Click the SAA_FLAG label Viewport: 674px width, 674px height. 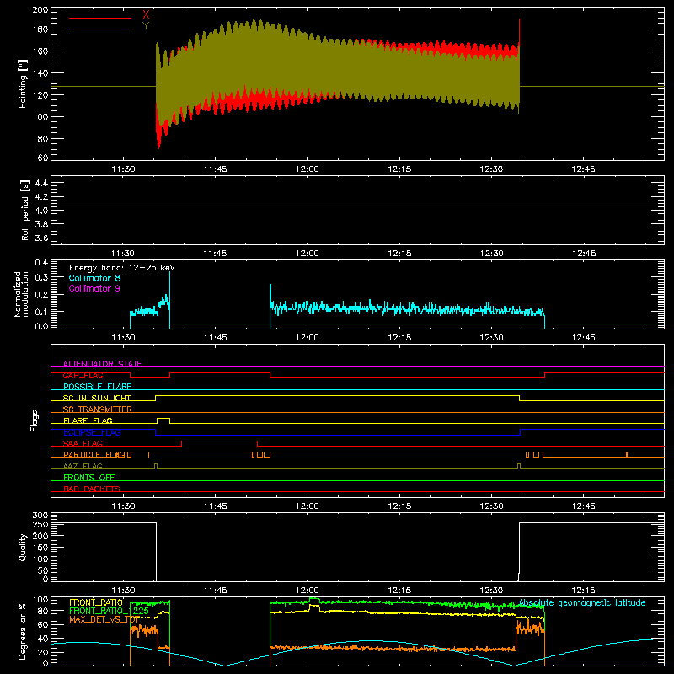click(83, 443)
